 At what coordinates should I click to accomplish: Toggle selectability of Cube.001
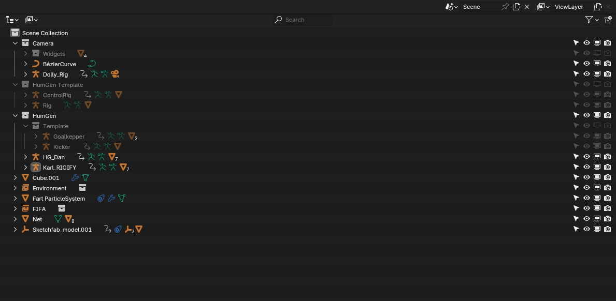coord(576,177)
